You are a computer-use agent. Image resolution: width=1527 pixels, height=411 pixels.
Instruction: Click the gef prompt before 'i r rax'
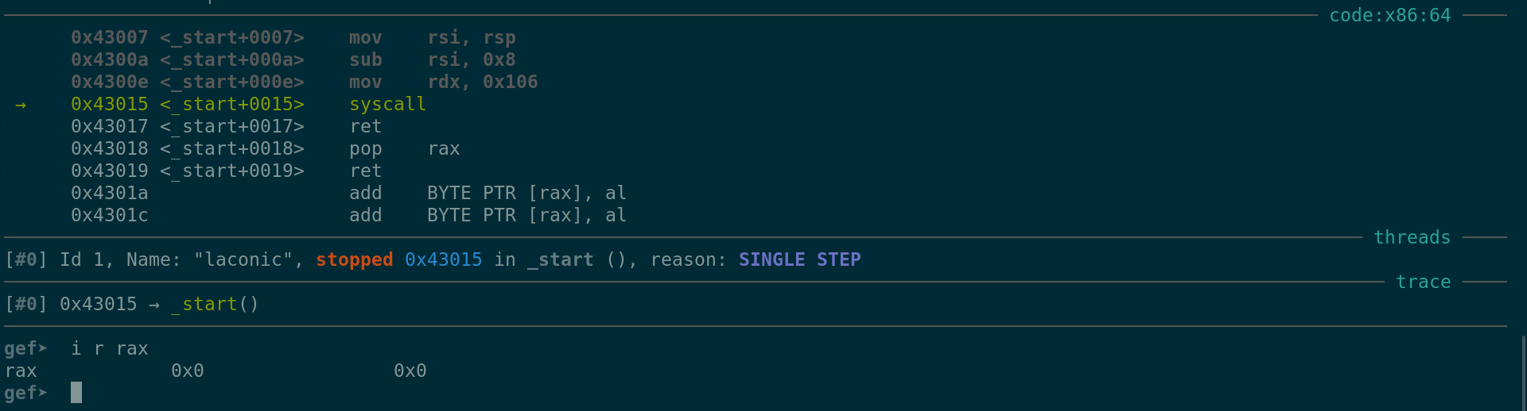(x=25, y=349)
